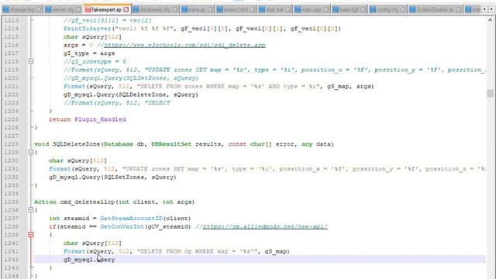Click the red unsaved icon on fakeexpert.sp
This screenshot has height=279, width=496.
click(88, 10)
